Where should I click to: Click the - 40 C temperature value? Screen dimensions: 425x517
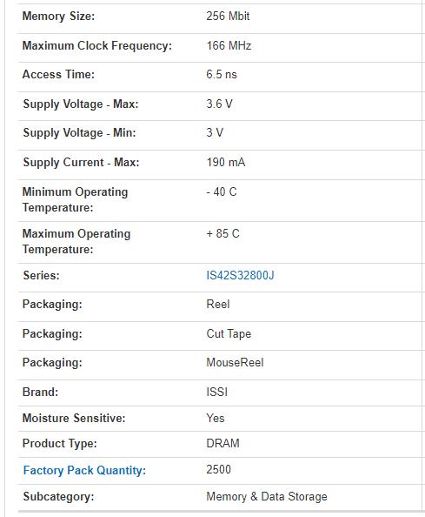[x=222, y=191]
